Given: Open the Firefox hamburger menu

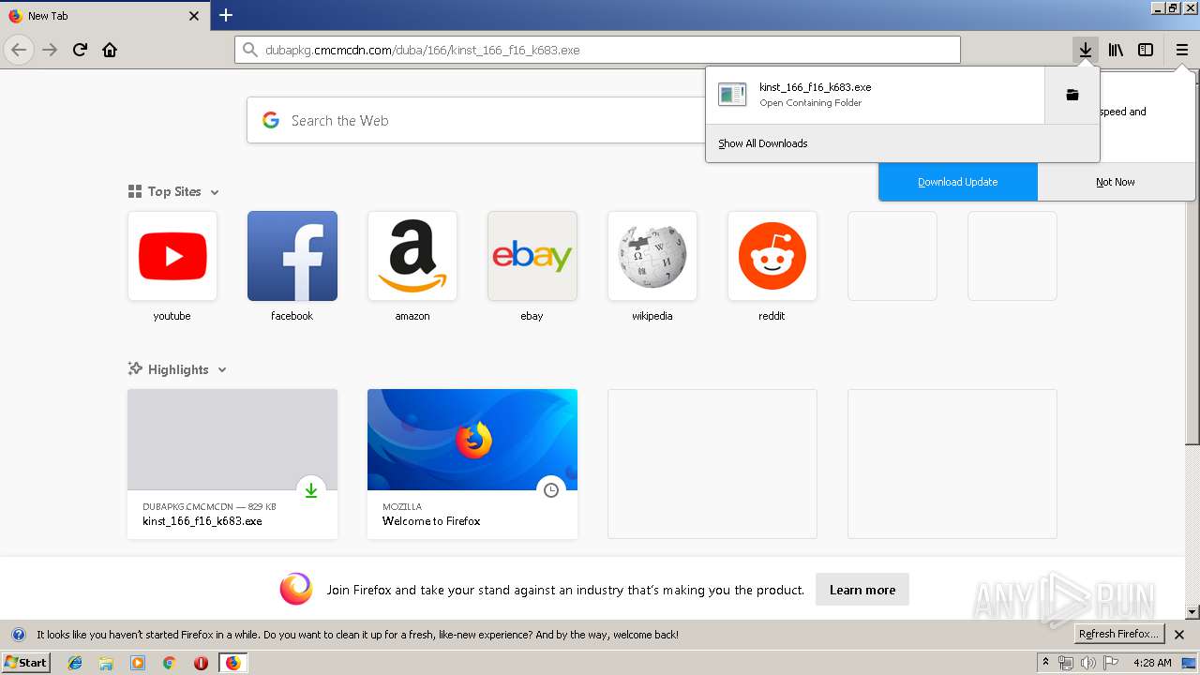Looking at the screenshot, I should [1181, 50].
